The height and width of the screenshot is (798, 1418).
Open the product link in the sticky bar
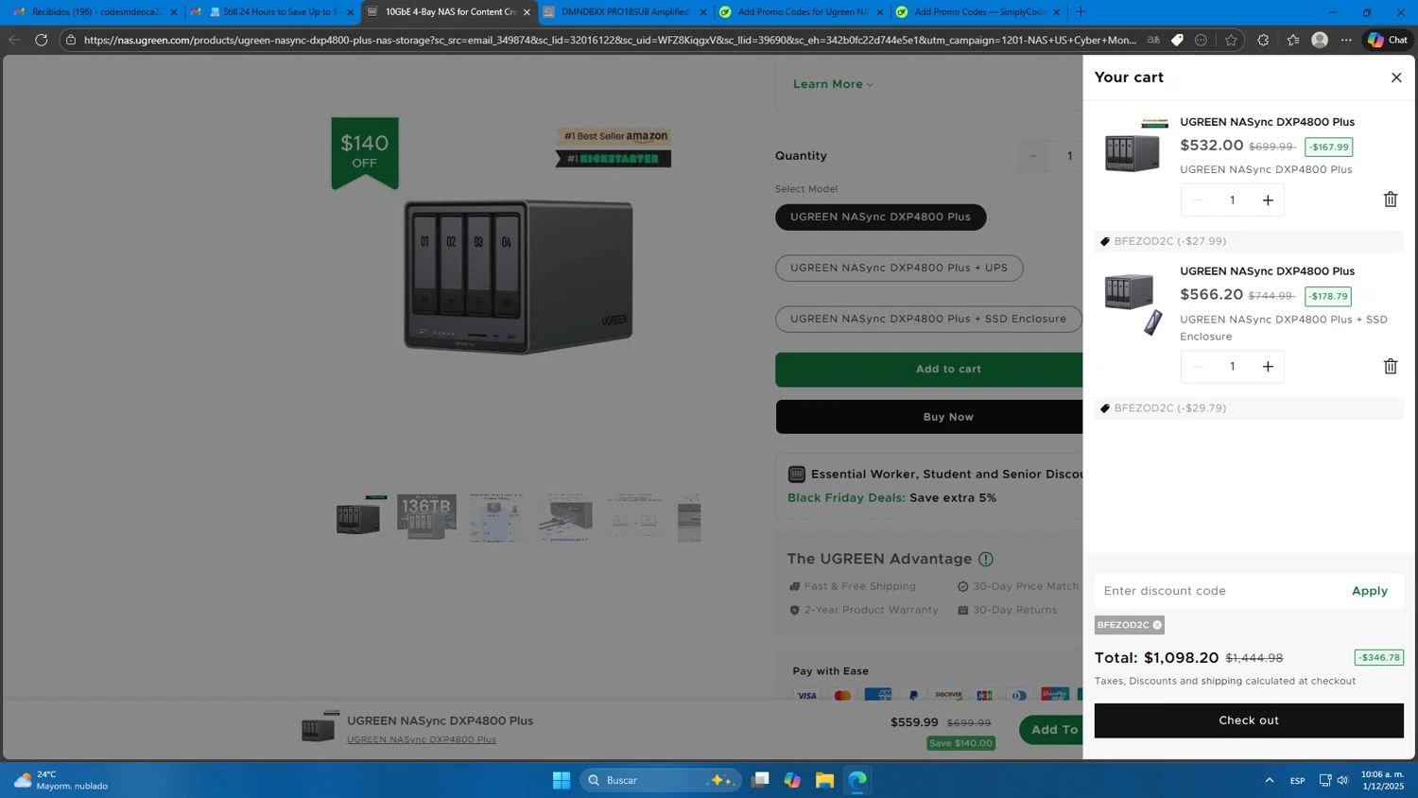(422, 739)
